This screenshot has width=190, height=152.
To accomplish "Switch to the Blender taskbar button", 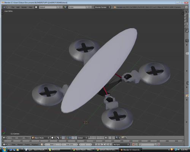I will coord(131,150).
